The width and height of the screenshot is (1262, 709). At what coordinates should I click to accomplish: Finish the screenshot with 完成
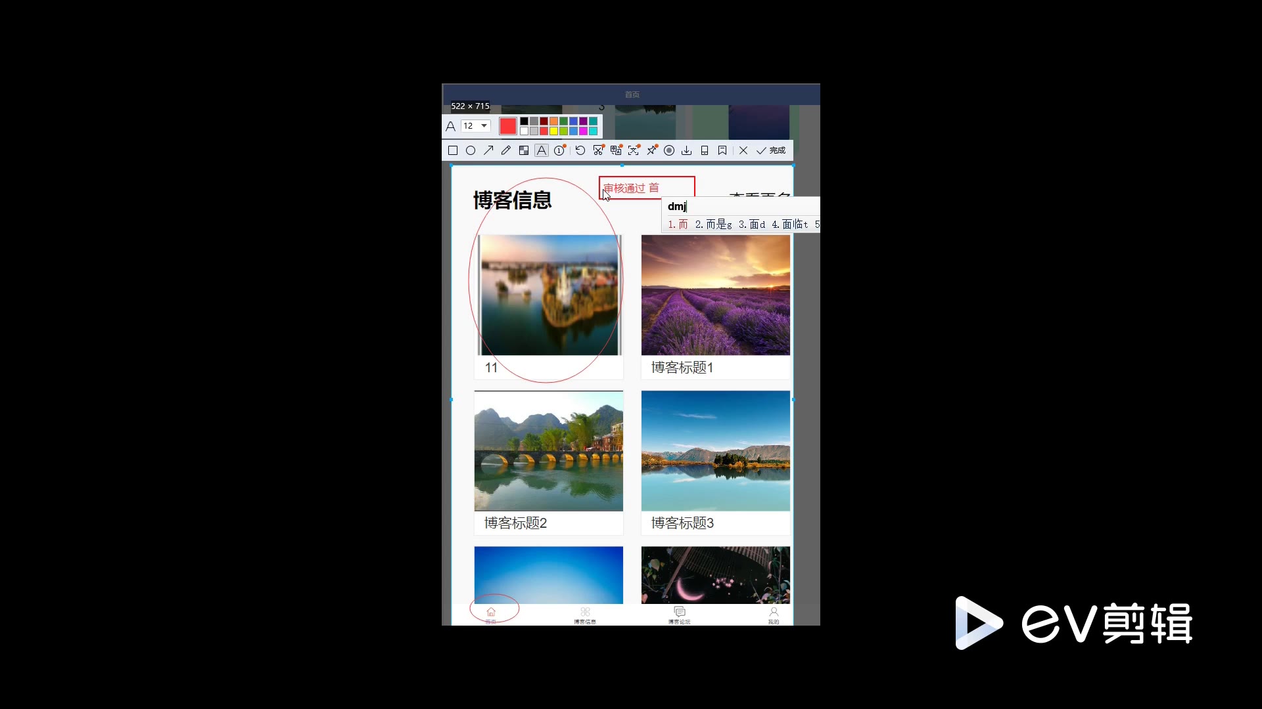pyautogui.click(x=771, y=150)
